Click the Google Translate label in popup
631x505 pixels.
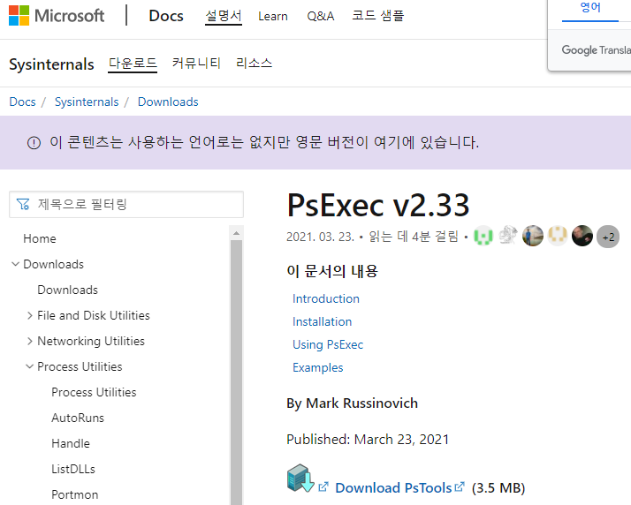click(x=596, y=49)
